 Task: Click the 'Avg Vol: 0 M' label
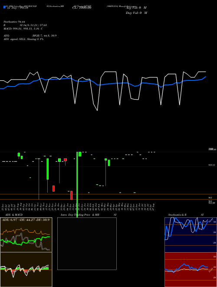pos(136,8)
